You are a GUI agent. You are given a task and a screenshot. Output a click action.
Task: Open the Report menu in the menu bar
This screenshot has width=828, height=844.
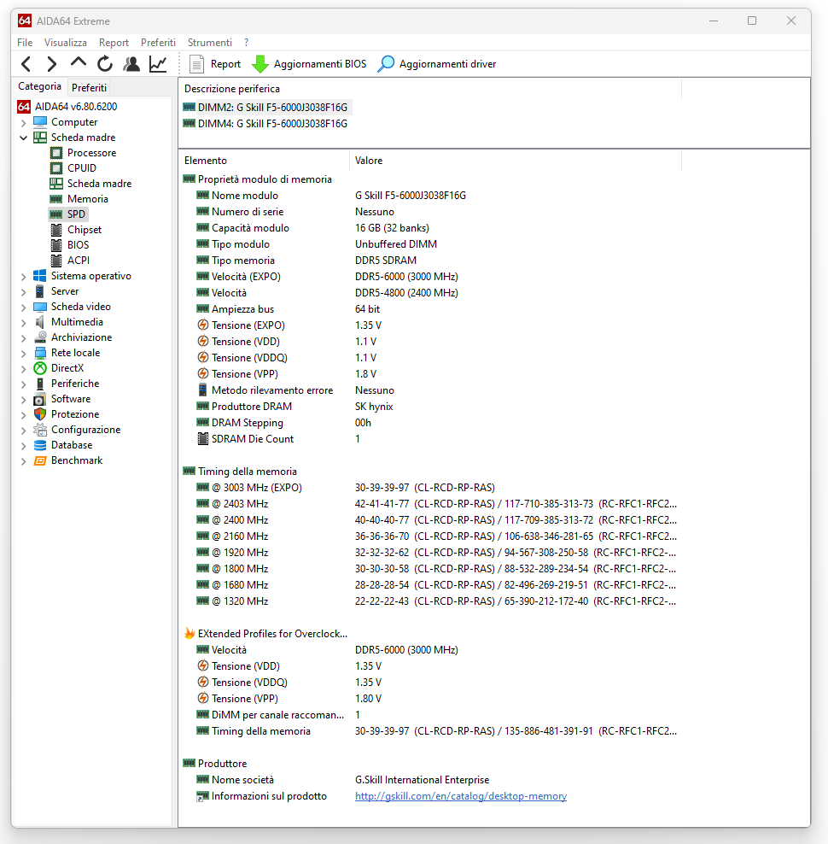click(x=114, y=43)
